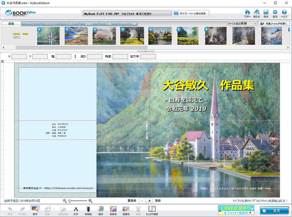The width and height of the screenshot is (292, 217).
Task: Open 背表紙 spine tool
Action: [88, 210]
